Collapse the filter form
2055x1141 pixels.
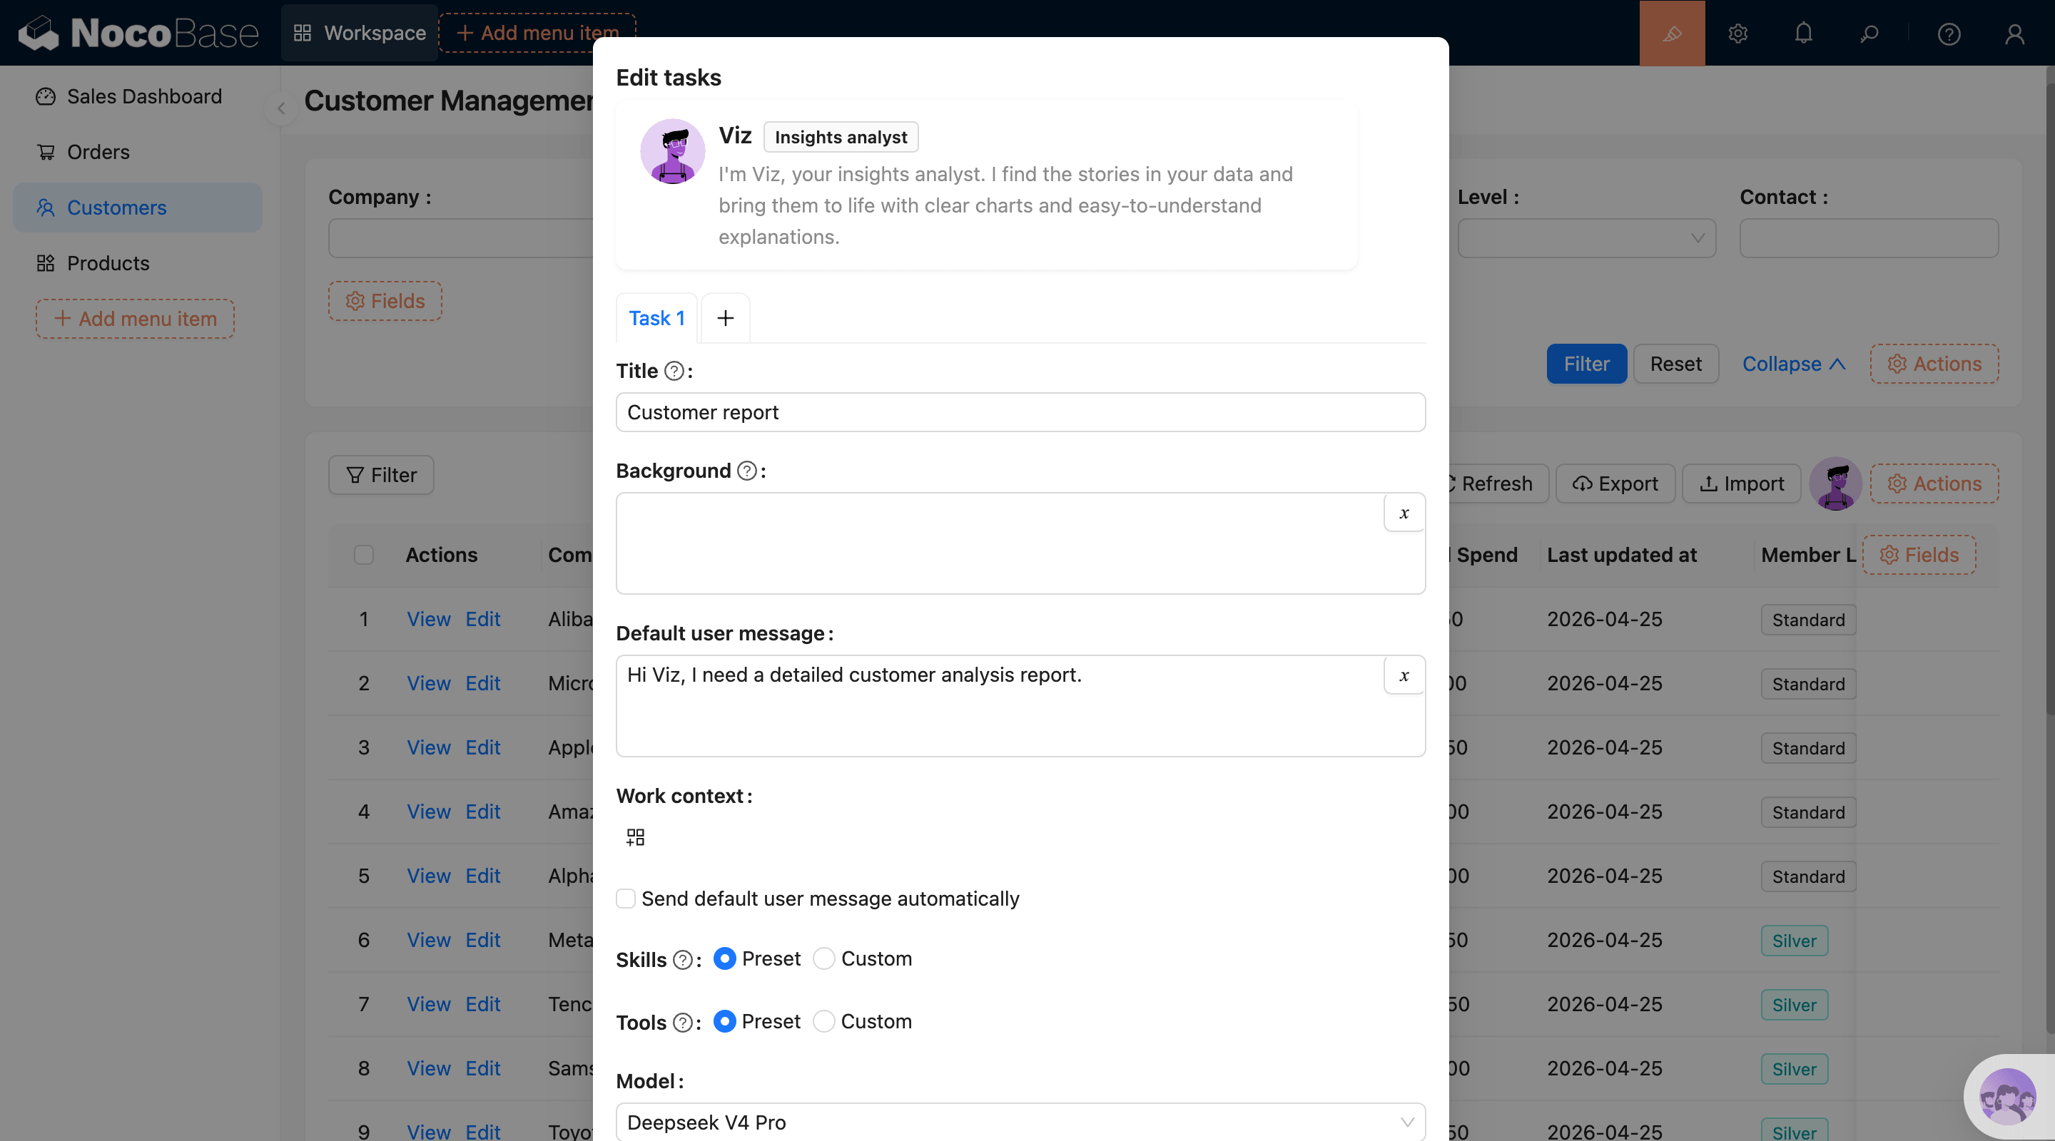pyautogui.click(x=1793, y=364)
